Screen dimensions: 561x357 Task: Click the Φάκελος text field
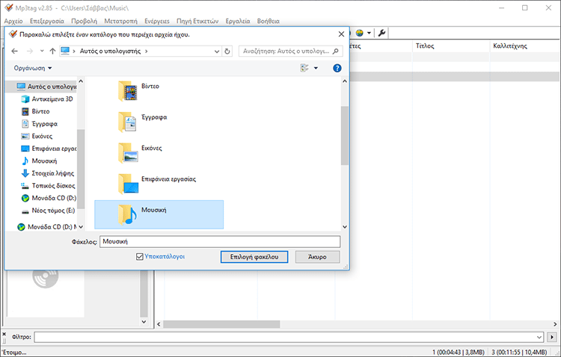pyautogui.click(x=220, y=241)
